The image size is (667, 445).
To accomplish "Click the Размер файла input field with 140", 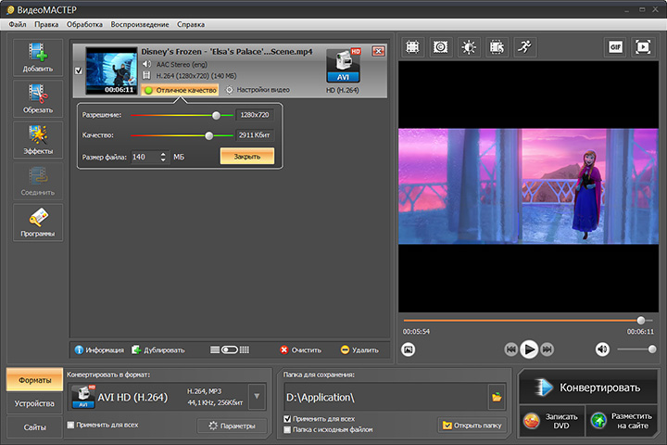I will click(145, 157).
